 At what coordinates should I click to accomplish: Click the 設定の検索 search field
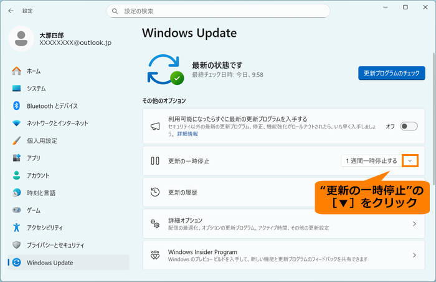coord(218,11)
